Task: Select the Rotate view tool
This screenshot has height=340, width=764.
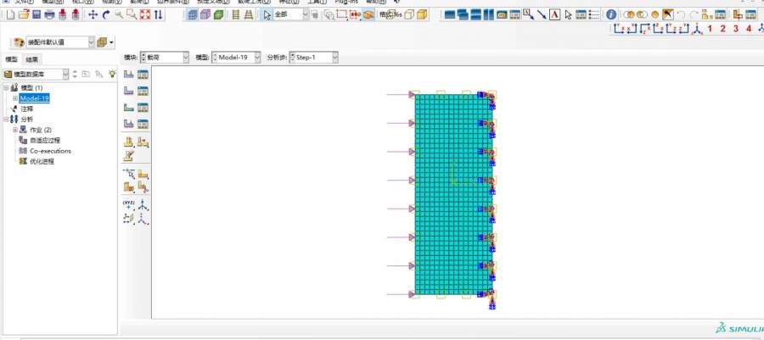Action: 106,15
